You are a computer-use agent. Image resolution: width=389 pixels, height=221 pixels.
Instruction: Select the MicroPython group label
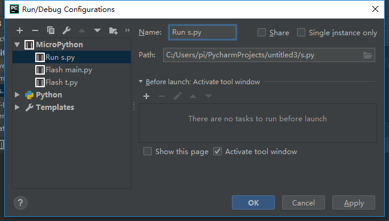point(59,45)
